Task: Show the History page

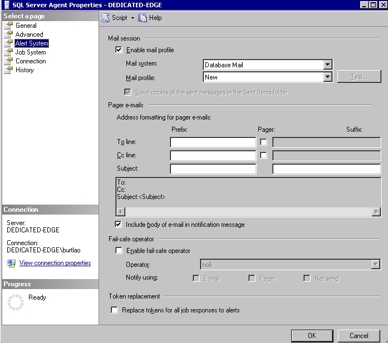Action: tap(24, 70)
